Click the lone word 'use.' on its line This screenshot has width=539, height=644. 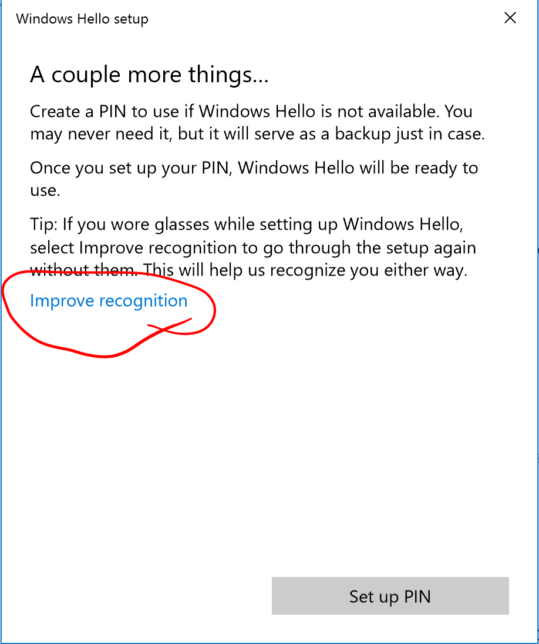click(x=45, y=190)
